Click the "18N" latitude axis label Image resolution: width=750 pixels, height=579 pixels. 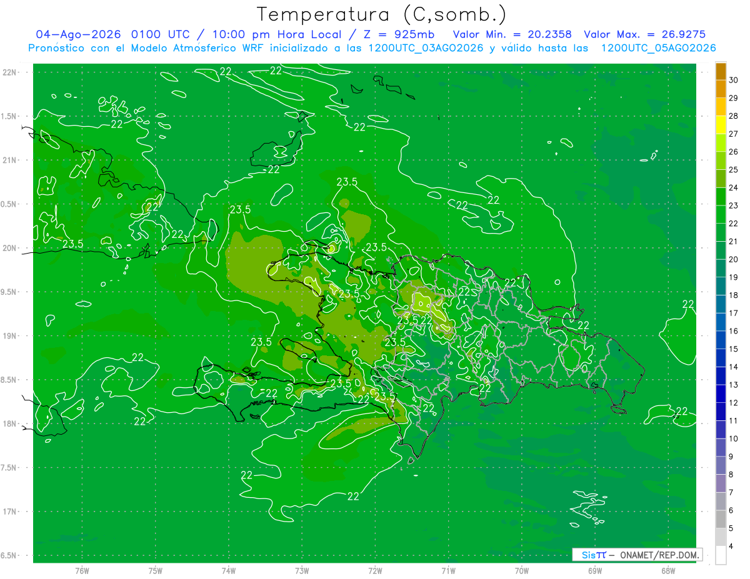pos(9,423)
